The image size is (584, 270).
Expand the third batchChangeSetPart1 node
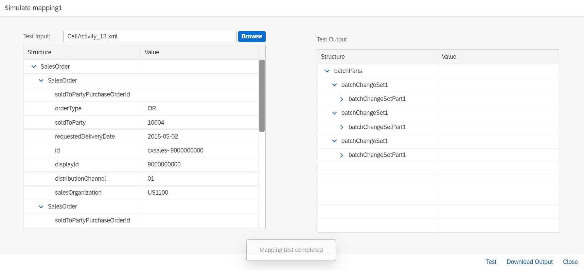pos(341,155)
